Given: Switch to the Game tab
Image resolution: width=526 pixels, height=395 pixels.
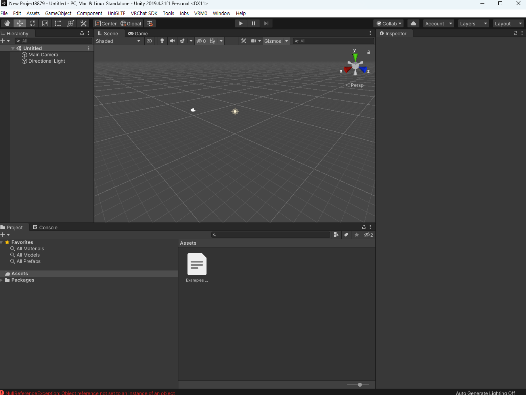Looking at the screenshot, I should point(138,33).
